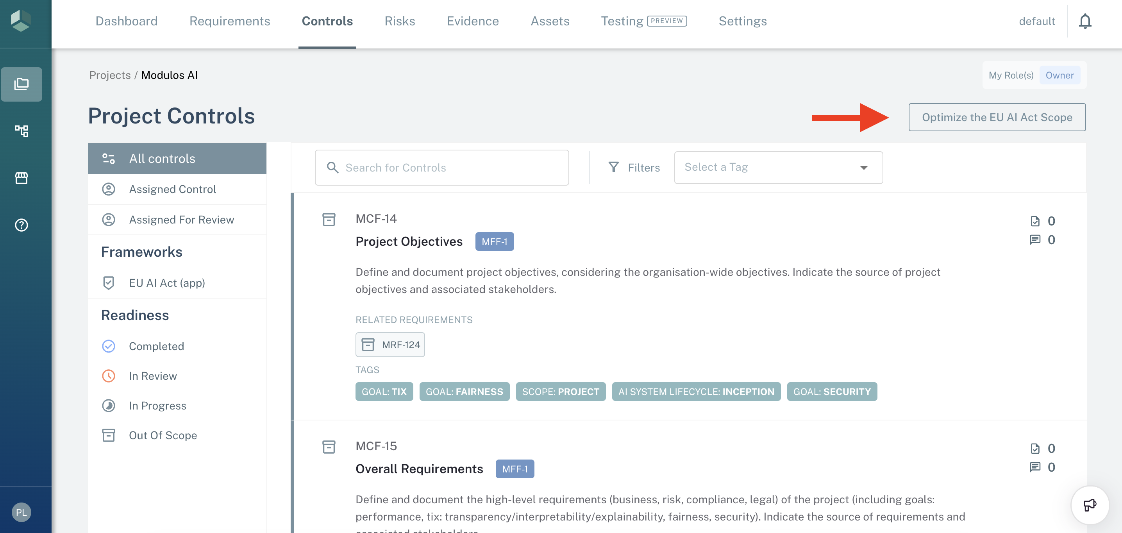Screen dimensions: 1122x533
Task: Open the projects folder sidebar icon
Action: pyautogui.click(x=21, y=84)
